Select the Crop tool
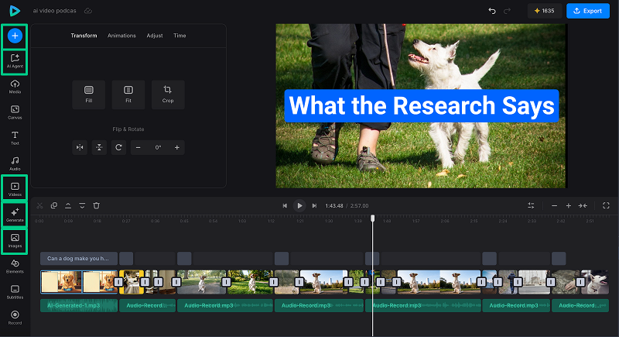The height and width of the screenshot is (337, 619). 168,95
